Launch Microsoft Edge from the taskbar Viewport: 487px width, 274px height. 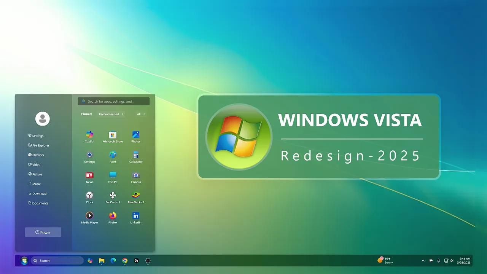coord(113,261)
